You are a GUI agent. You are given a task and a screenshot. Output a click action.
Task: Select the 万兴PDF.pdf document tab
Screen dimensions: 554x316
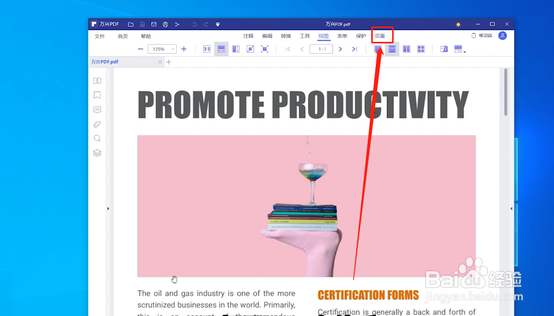point(127,62)
